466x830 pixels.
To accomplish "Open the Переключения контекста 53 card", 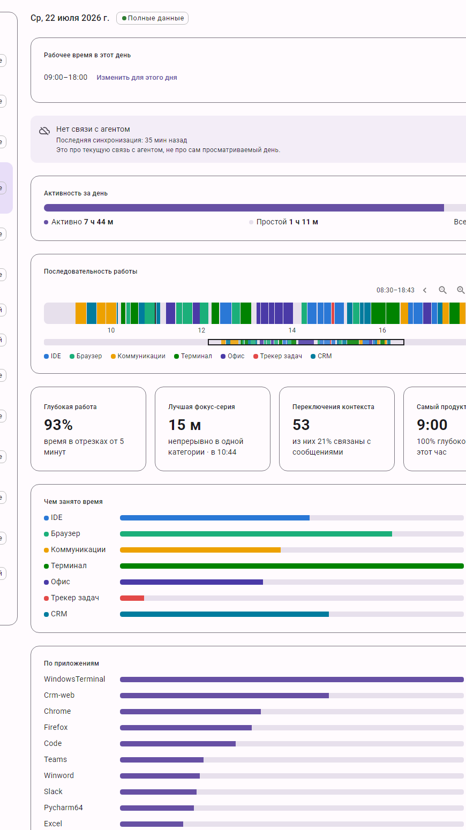I will [337, 429].
